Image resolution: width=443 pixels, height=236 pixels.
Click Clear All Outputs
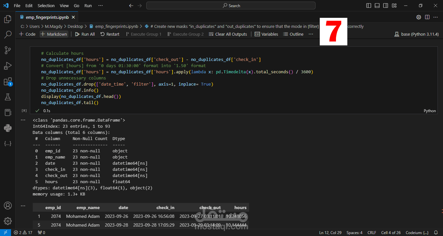228,34
